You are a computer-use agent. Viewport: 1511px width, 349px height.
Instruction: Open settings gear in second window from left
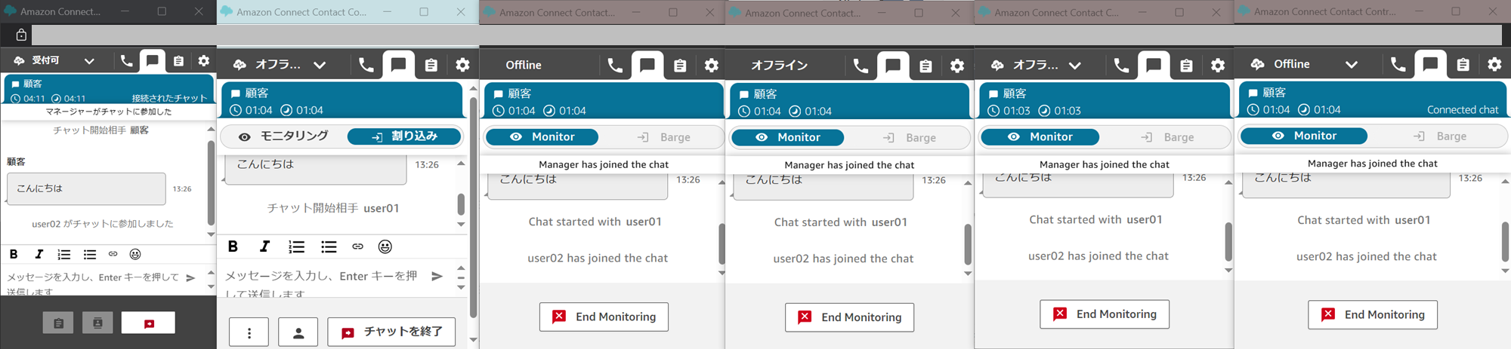coord(462,65)
